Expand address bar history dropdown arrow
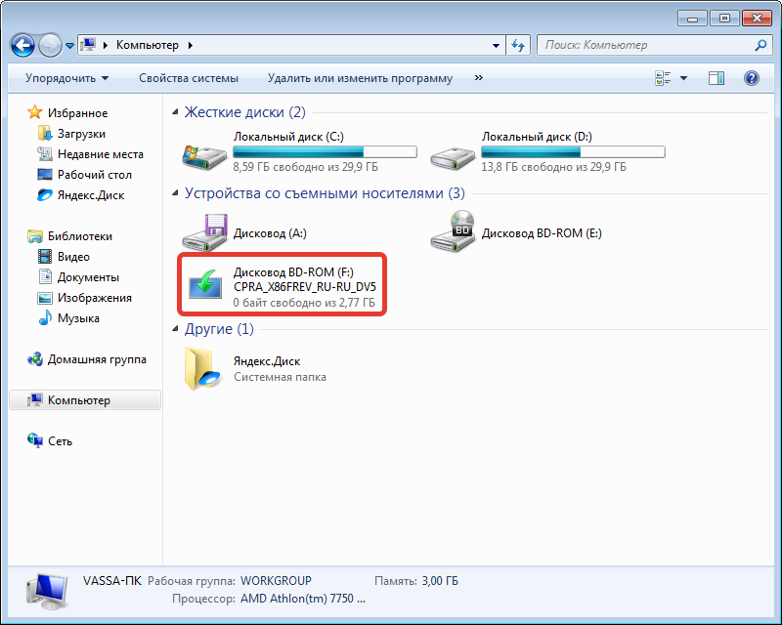The height and width of the screenshot is (625, 782). (x=496, y=45)
